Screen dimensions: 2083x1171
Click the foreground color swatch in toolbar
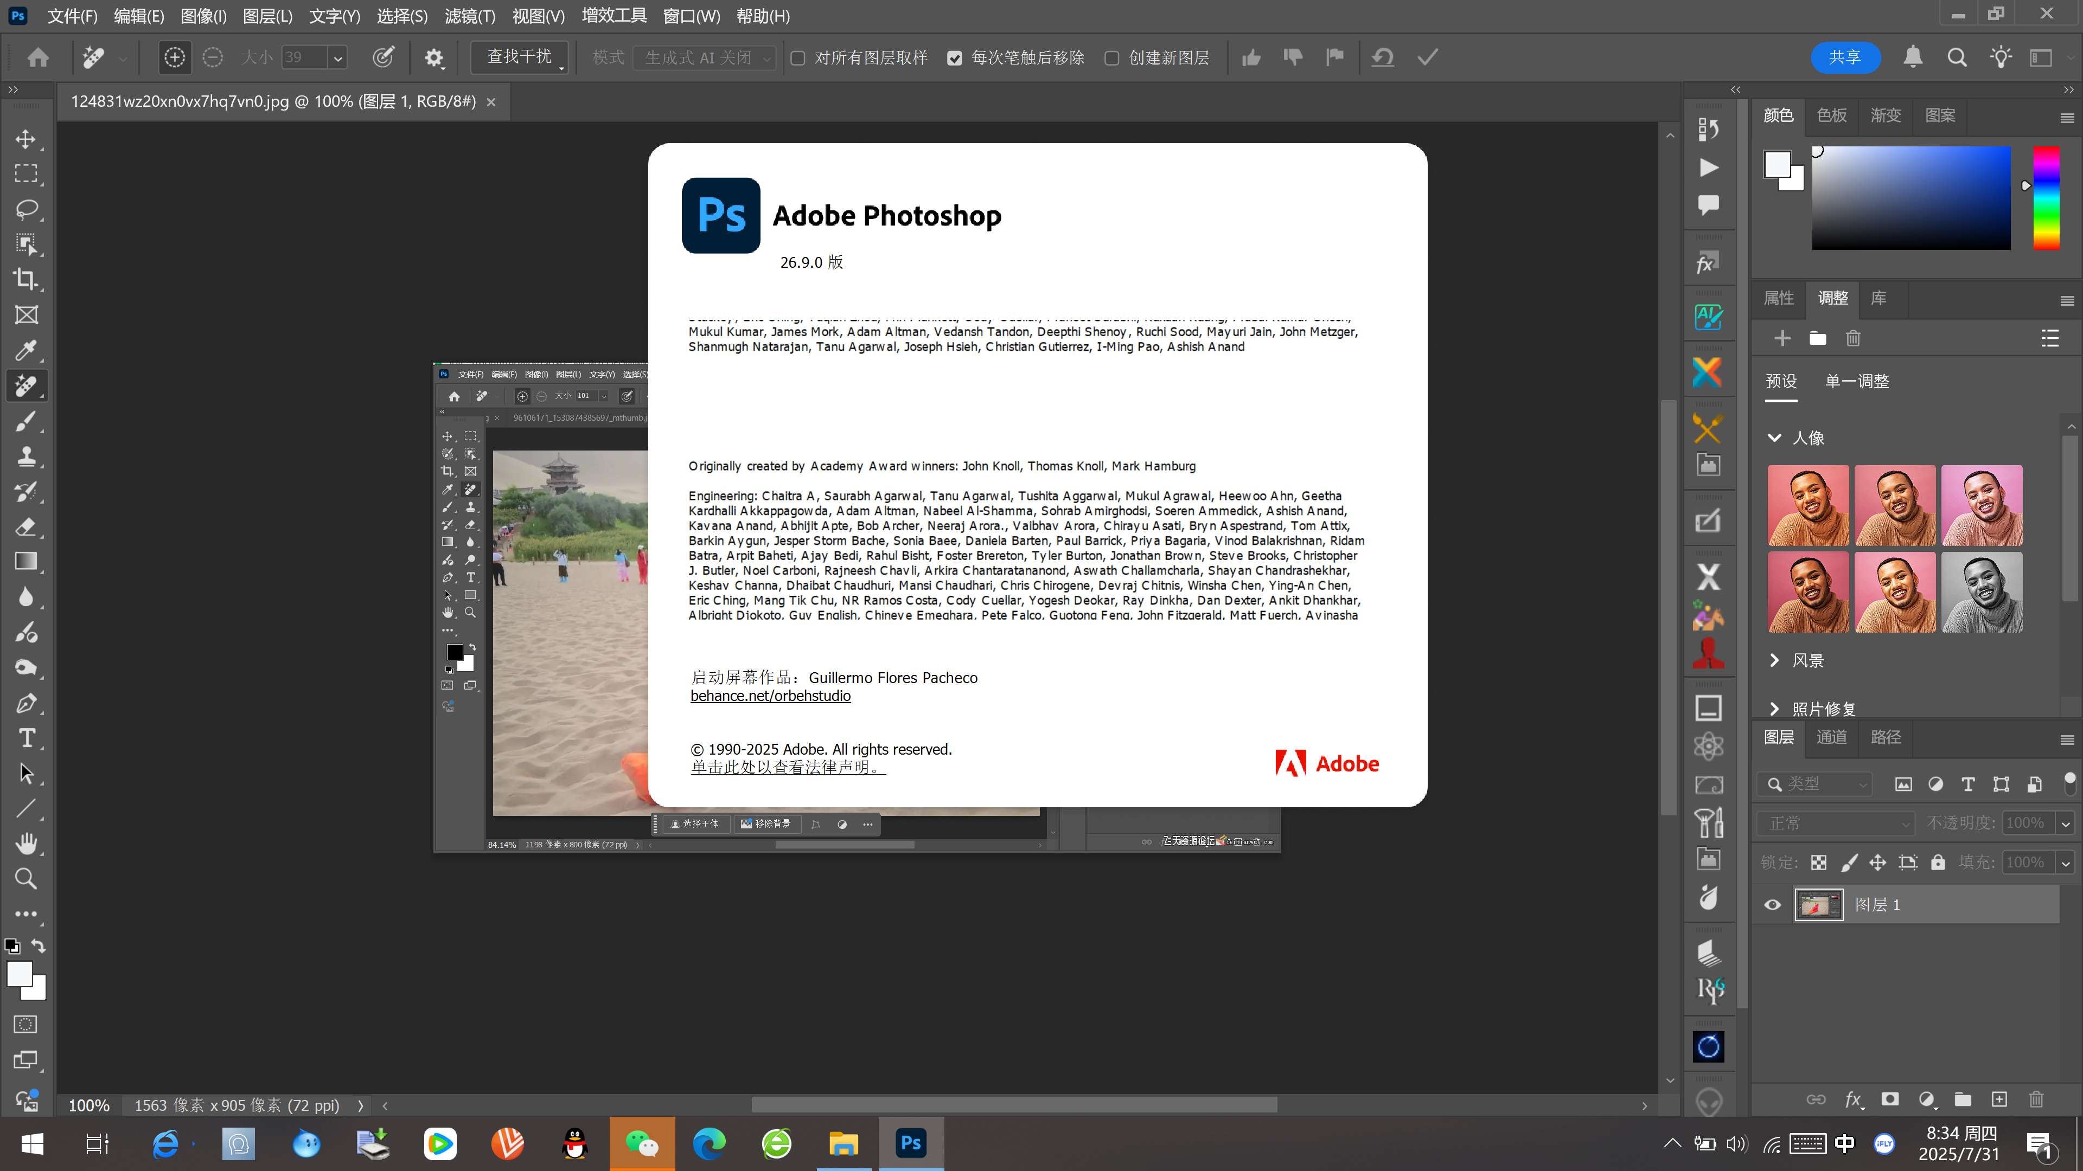(20, 974)
